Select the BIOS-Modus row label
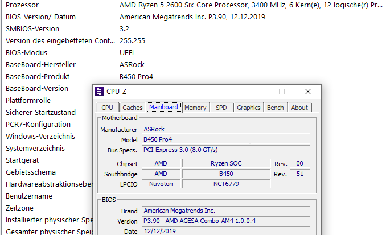 coord(26,53)
